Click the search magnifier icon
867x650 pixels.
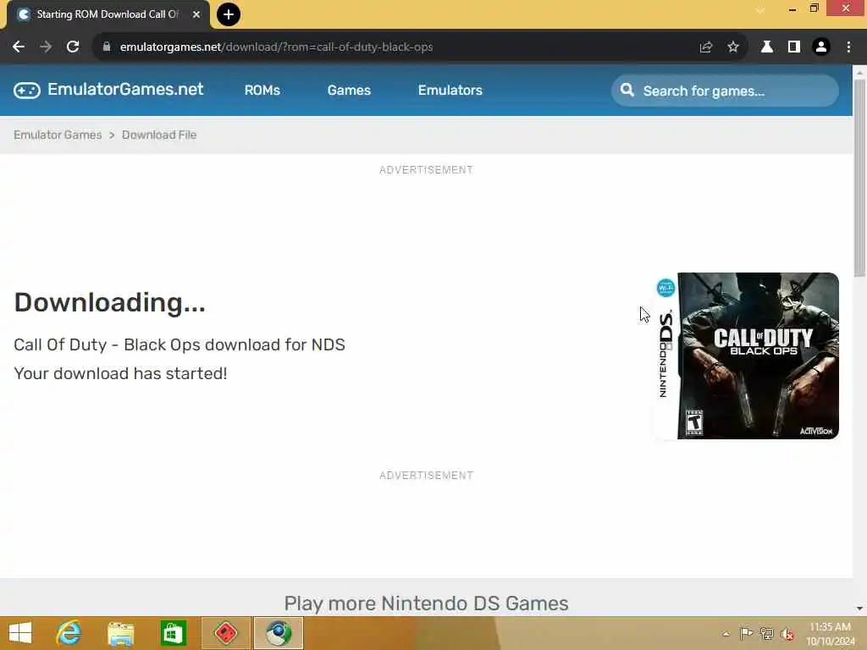[627, 90]
